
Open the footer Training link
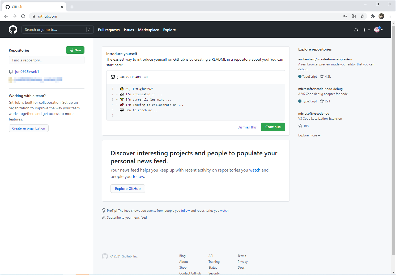214,262
